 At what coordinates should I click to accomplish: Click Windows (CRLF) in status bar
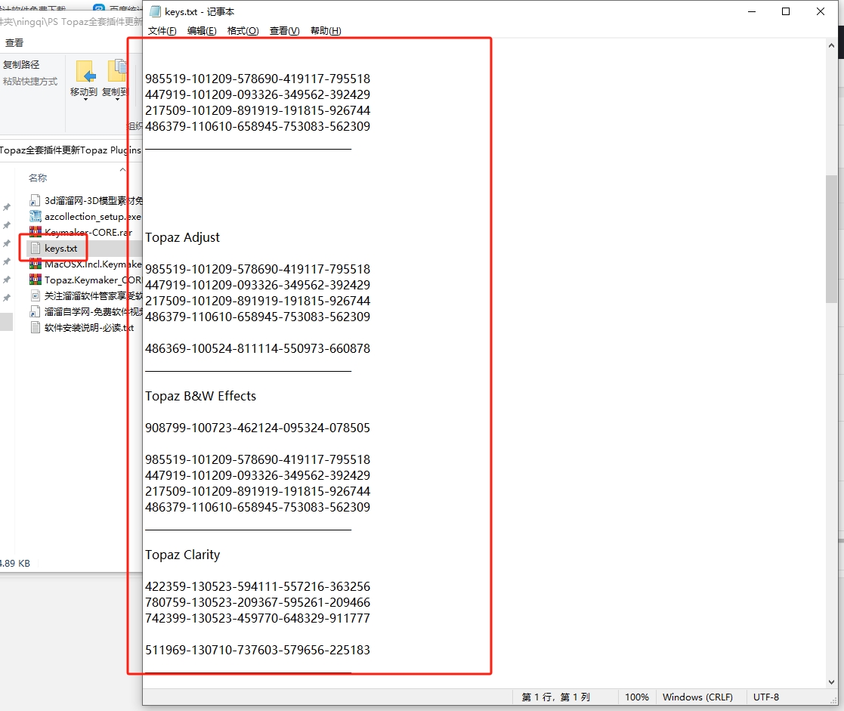(x=697, y=697)
